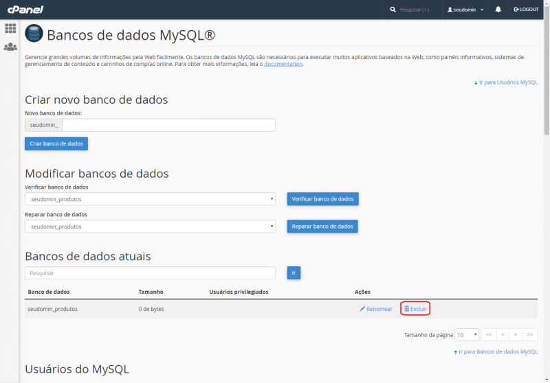Click the Novo banco de dados input
Viewport: 550px width, 383px height.
coord(168,125)
